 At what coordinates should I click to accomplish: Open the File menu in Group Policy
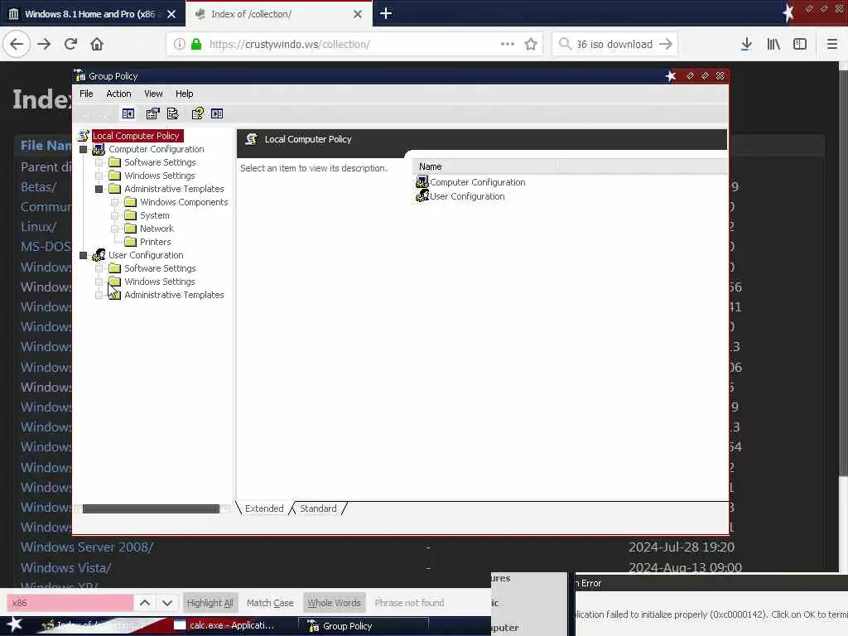86,94
